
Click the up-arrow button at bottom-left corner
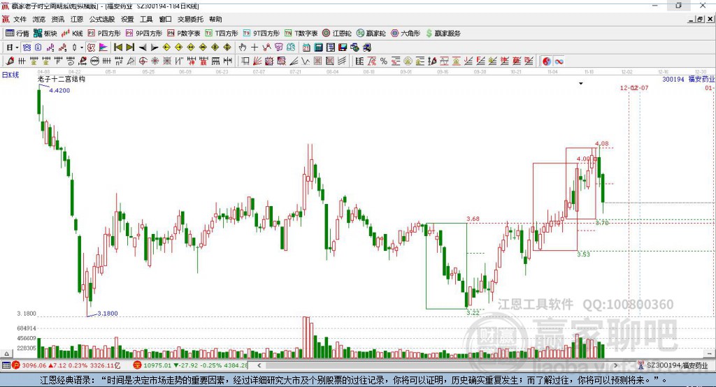[6, 353]
